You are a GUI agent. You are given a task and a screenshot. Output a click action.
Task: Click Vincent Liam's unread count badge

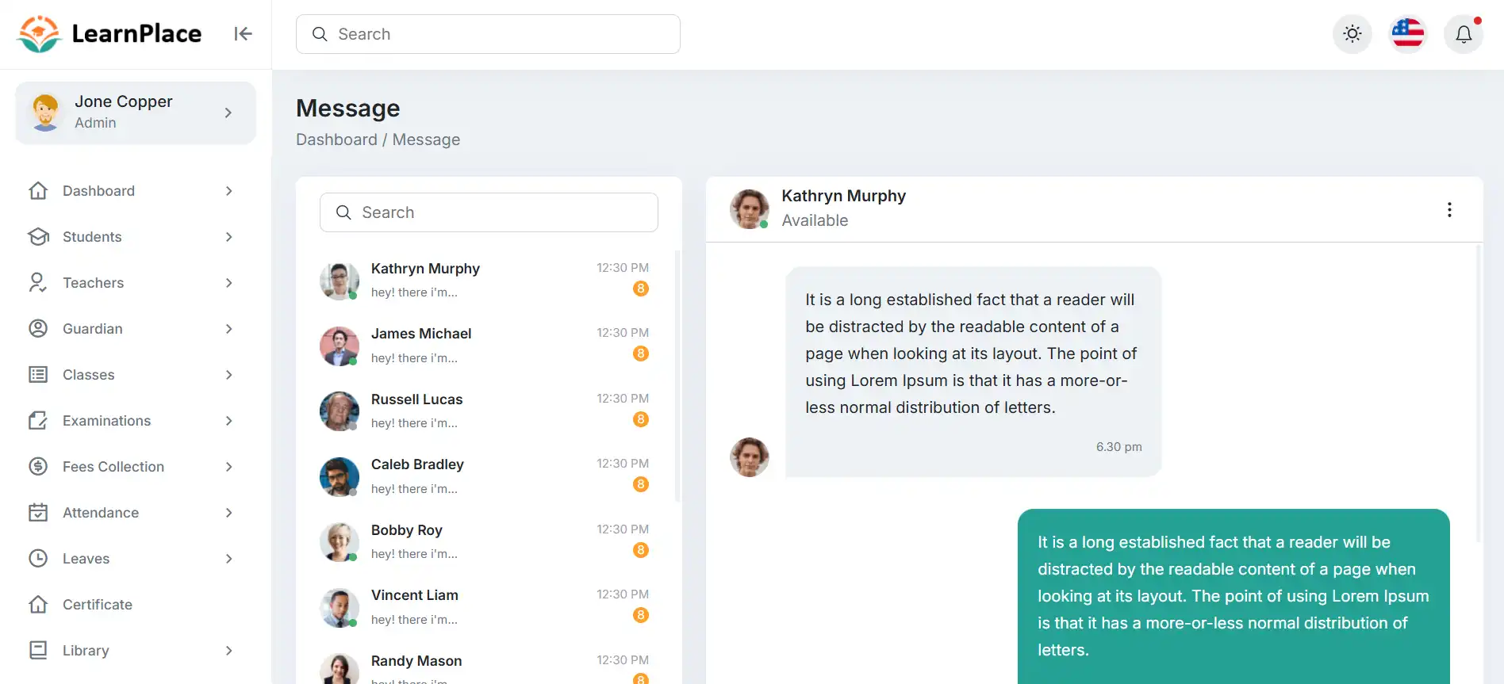[x=641, y=615]
